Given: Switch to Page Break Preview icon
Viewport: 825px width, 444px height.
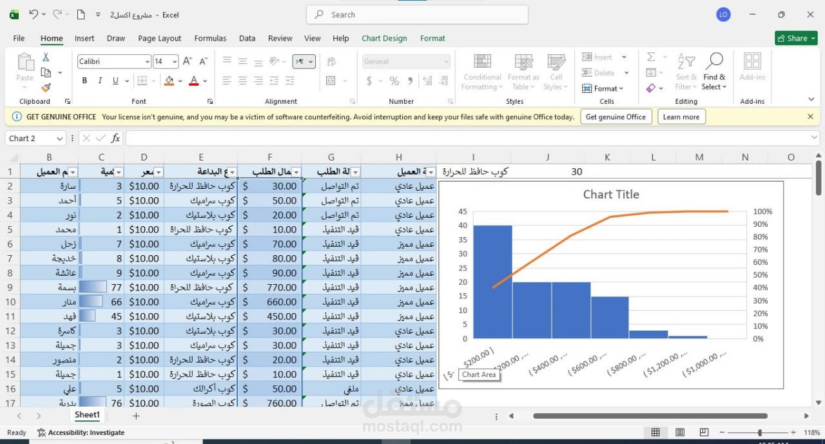Looking at the screenshot, I should [704, 432].
